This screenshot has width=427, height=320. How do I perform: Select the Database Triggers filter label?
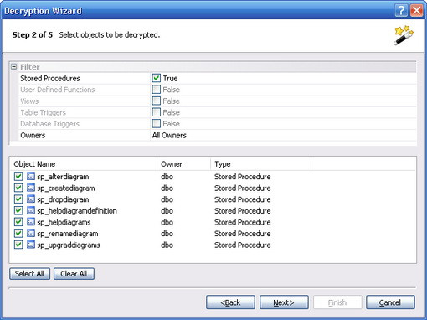pyautogui.click(x=49, y=124)
